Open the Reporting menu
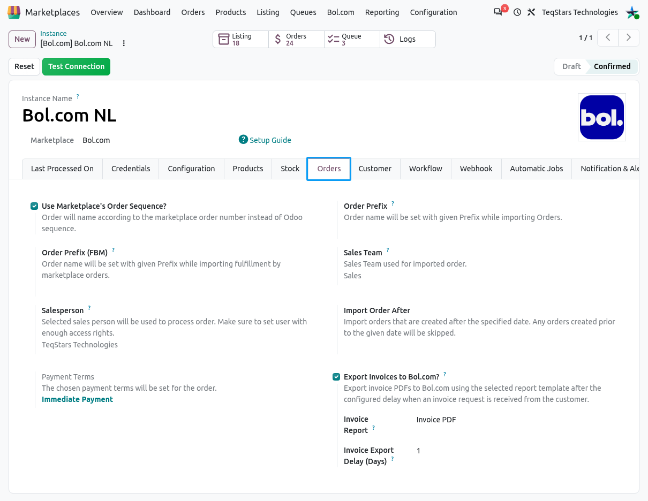This screenshot has height=501, width=648. point(382,12)
